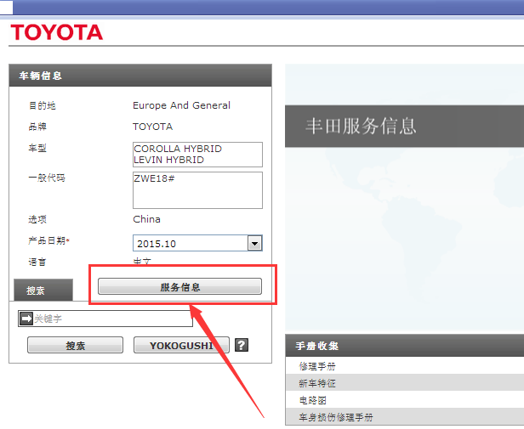Click the 手册收集 panel header
Screen dimensions: 524x429
[405, 346]
